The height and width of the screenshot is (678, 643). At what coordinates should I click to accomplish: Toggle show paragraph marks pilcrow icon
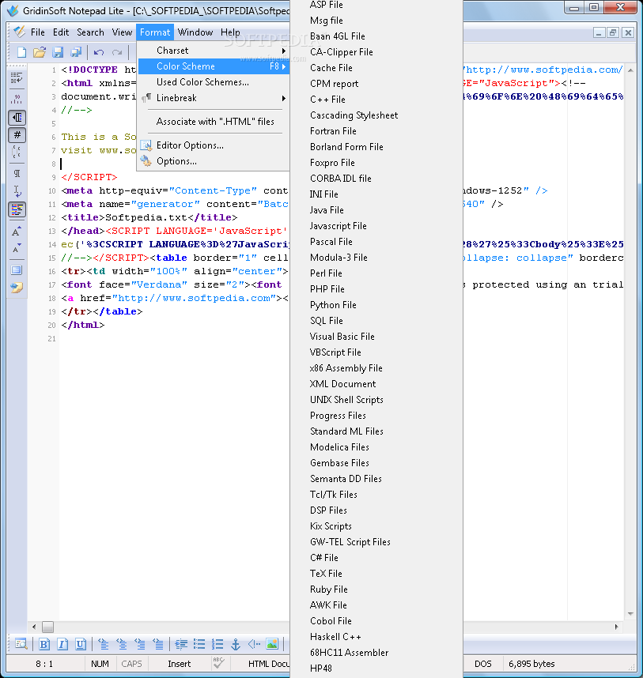17,173
